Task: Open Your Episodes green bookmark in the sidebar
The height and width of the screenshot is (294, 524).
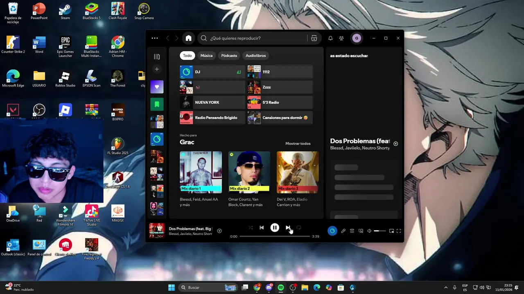Action: [157, 105]
